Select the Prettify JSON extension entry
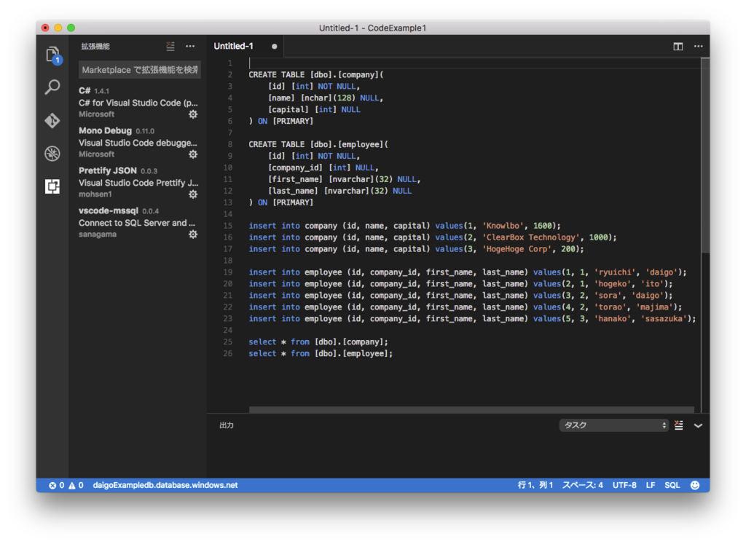Screen dimensions: 746x544 tap(138, 182)
